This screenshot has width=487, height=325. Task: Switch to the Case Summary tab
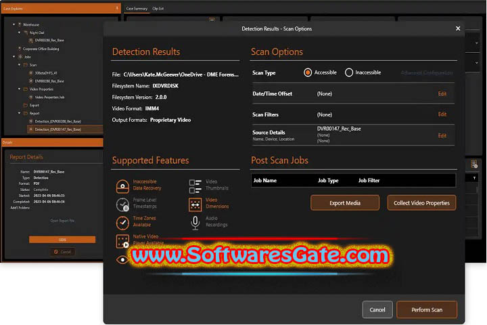pos(137,9)
